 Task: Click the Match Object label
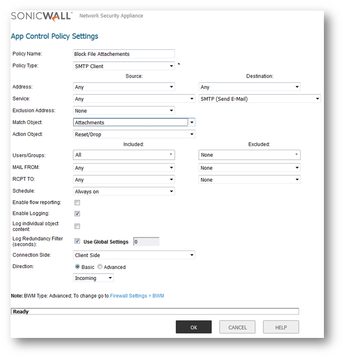pos(27,123)
